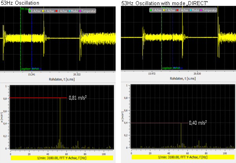Click the 53Hz peak in right FFT spectrum
Image resolution: width=236 pixels, height=163 pixels.
click(181, 136)
